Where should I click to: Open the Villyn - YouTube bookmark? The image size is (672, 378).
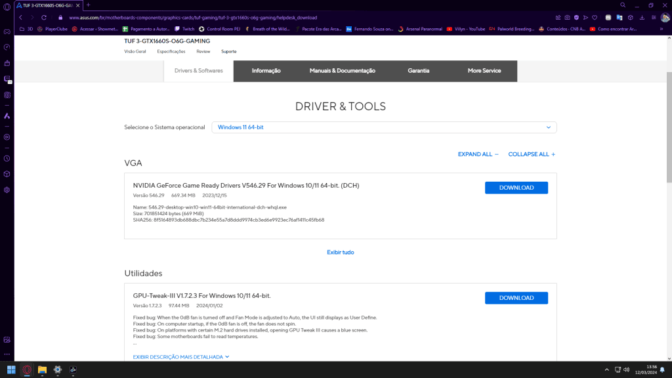(x=466, y=29)
